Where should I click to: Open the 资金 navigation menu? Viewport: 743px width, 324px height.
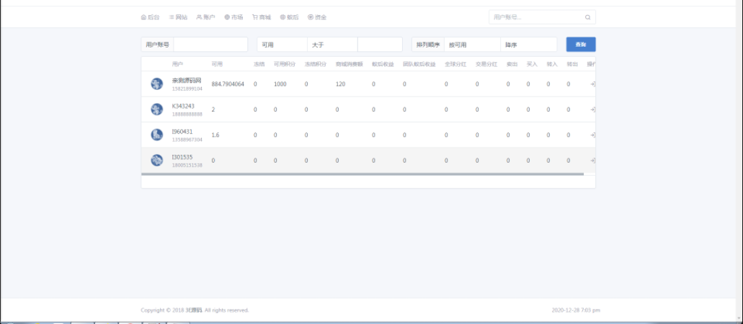317,17
